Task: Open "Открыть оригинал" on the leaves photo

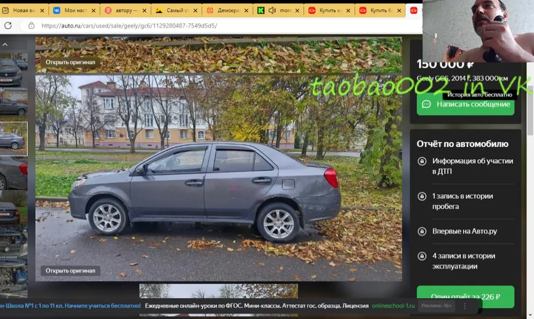Action: point(70,62)
